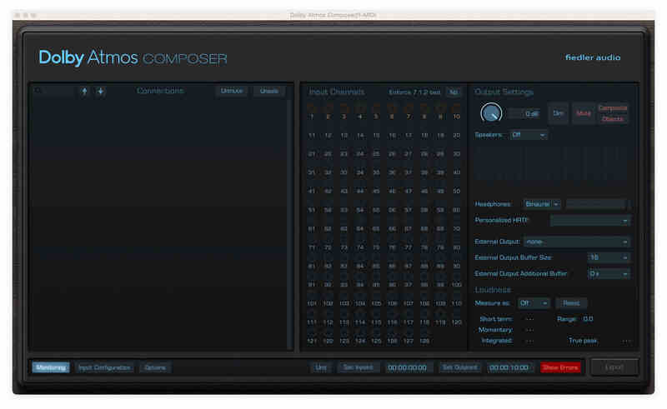Click the outpoint timecode field 00:00:10:00

pos(509,367)
